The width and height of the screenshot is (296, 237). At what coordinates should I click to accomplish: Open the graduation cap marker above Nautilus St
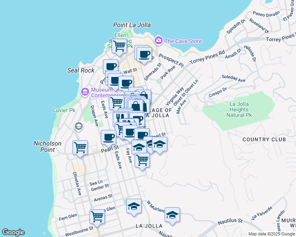click(x=172, y=215)
